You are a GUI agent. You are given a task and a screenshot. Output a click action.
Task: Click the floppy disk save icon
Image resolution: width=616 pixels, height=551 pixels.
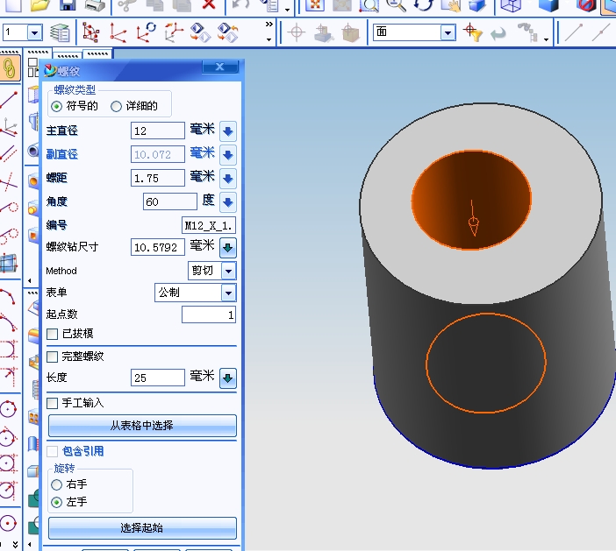[68, 4]
